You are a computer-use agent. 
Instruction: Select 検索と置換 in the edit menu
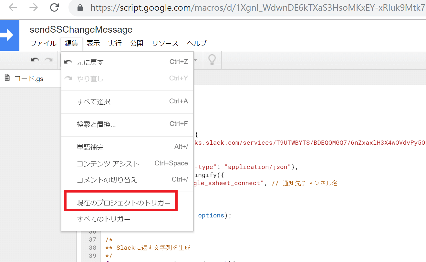pyautogui.click(x=96, y=124)
